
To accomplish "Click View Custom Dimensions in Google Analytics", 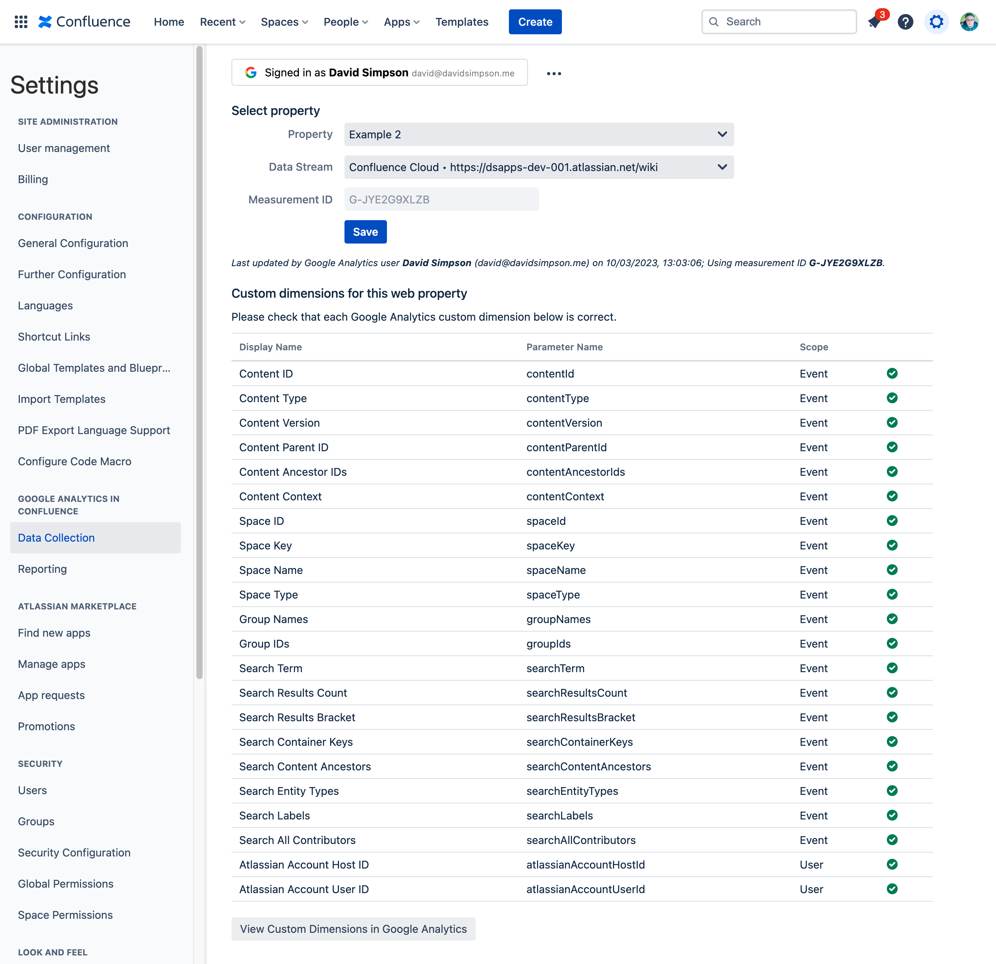I will [x=353, y=929].
